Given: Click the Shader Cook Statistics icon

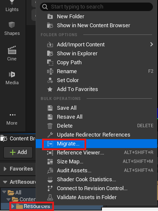Looking at the screenshot, I should click(50, 180).
